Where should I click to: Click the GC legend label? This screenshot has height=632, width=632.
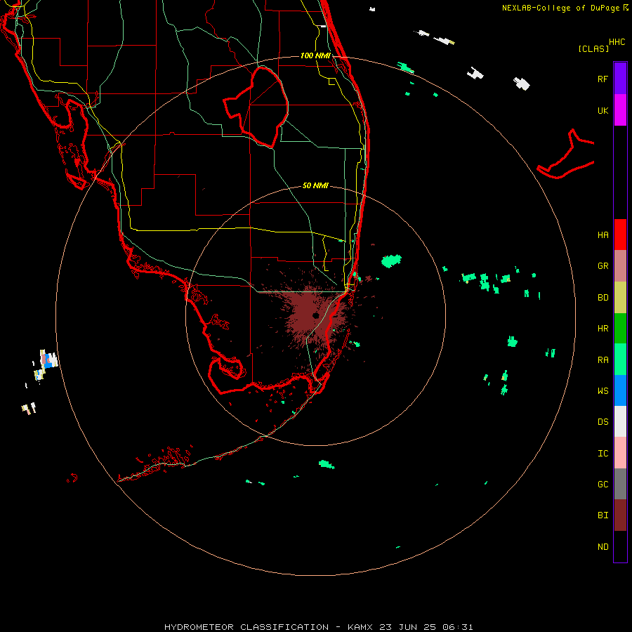click(603, 485)
